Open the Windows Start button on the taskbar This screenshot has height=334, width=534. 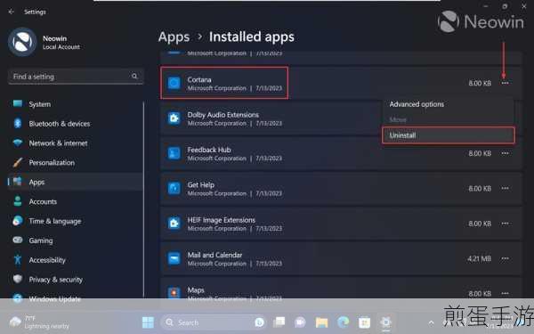click(148, 322)
